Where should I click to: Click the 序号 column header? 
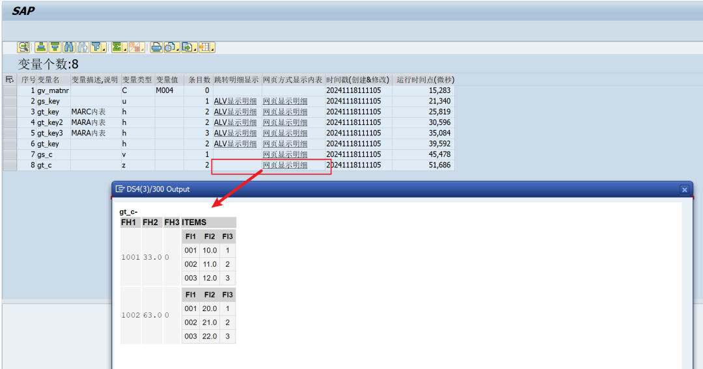coord(28,80)
